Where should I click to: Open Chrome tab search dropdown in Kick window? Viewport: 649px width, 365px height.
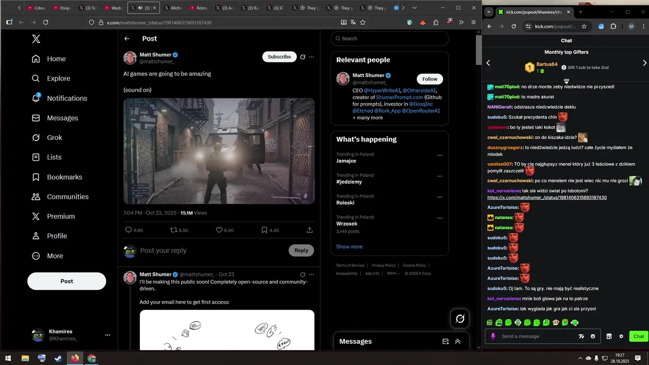tap(488, 12)
